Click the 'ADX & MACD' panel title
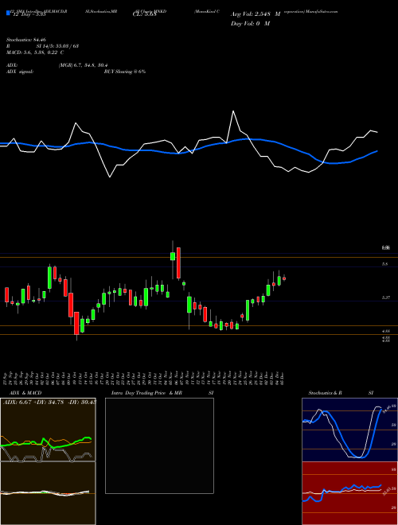 25,393
